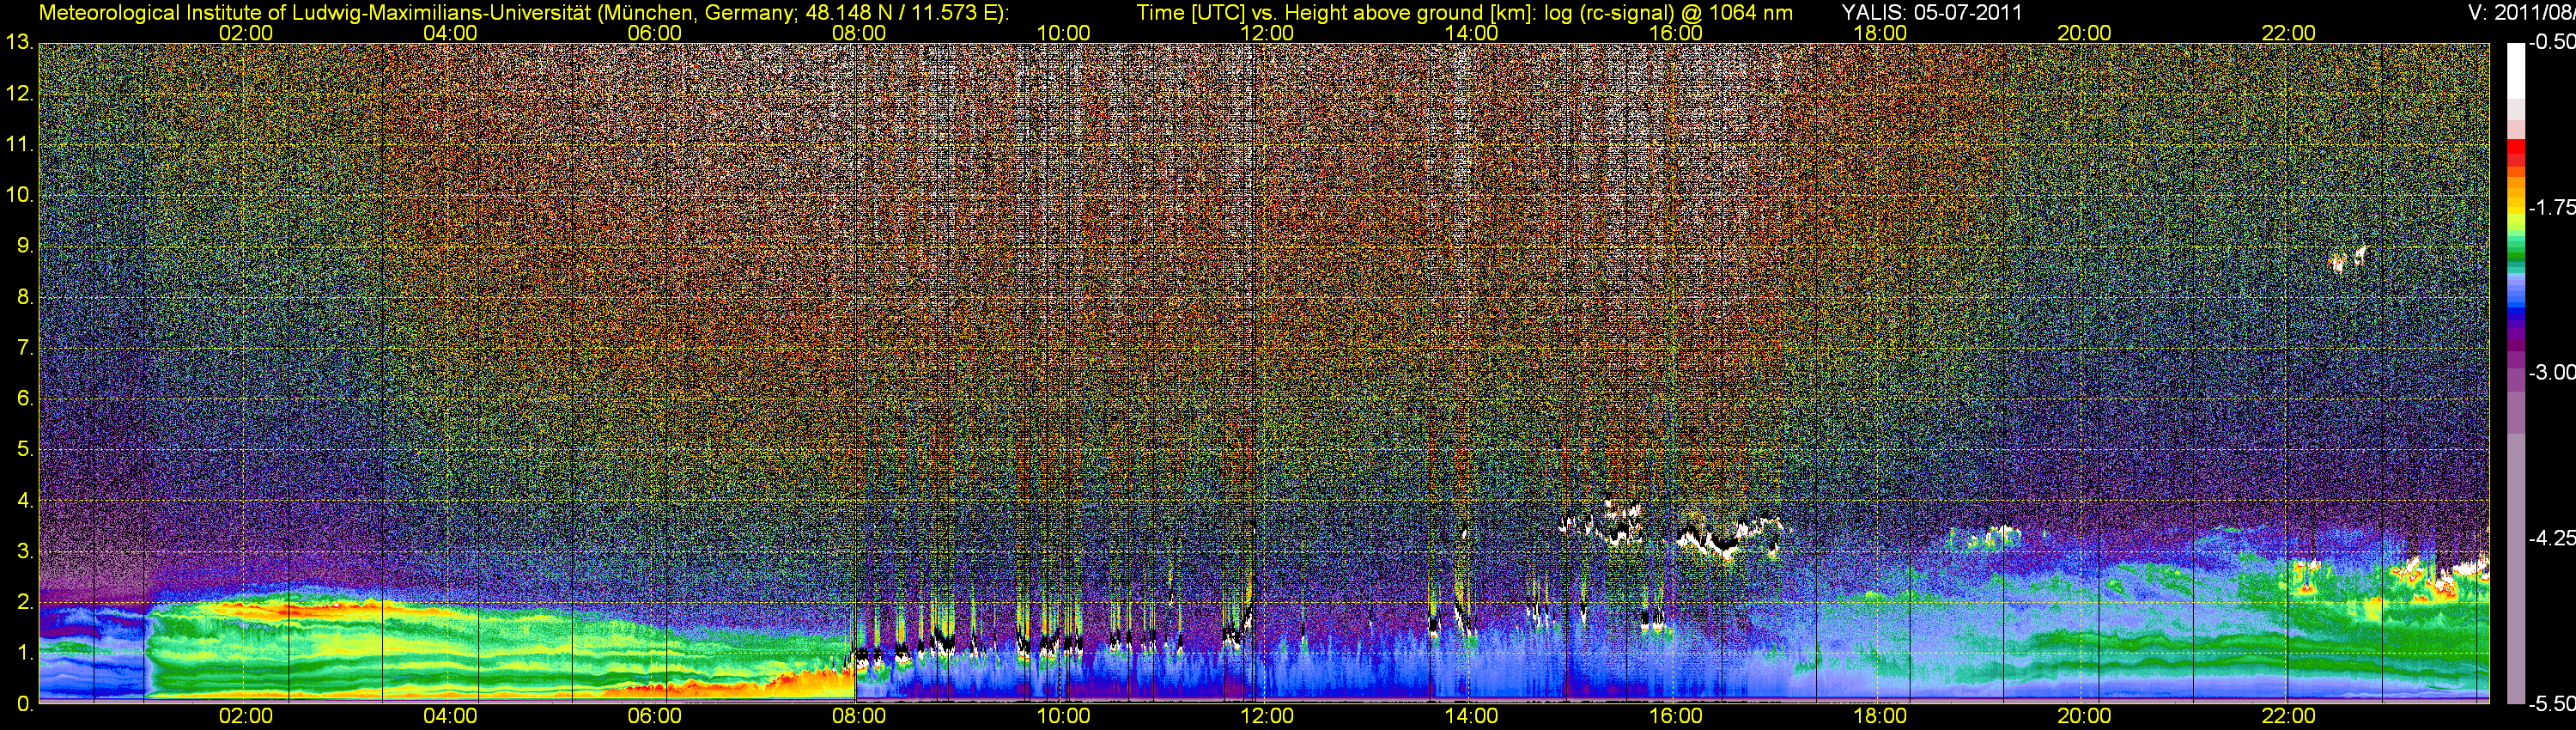Click the -3.00 value on the color scale
Screen dimensions: 2576x730
2551,373
